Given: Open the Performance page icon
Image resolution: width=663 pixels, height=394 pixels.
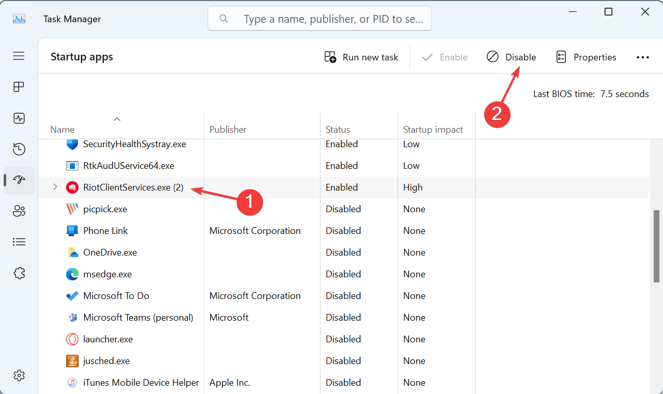Looking at the screenshot, I should pyautogui.click(x=19, y=118).
